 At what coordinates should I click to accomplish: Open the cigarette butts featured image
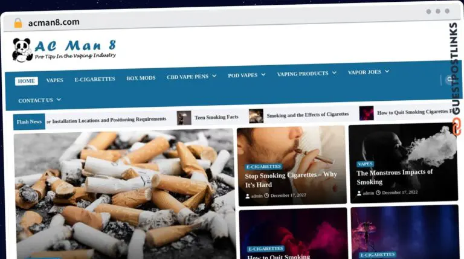[124, 194]
